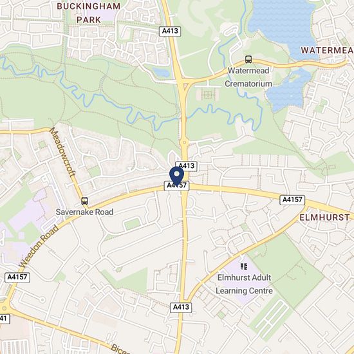Click the BUCKINGHAM PARK area label

[x=89, y=13]
